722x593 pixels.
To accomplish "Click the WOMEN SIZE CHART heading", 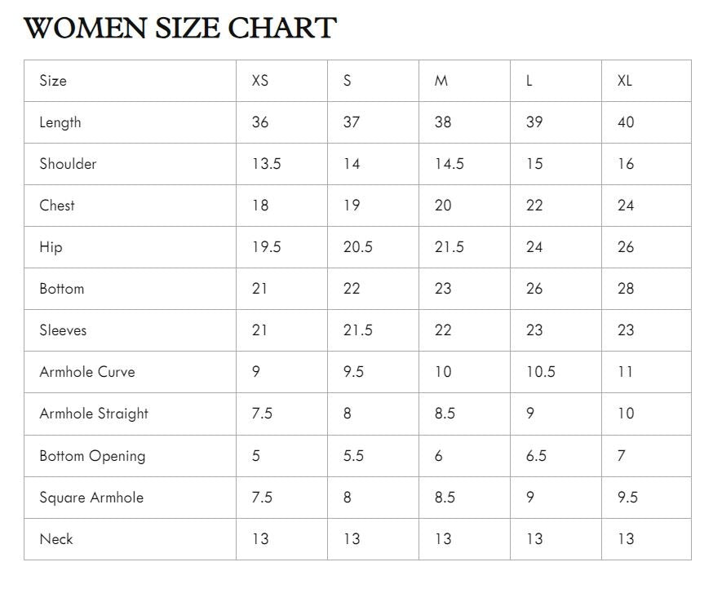I will (x=180, y=28).
